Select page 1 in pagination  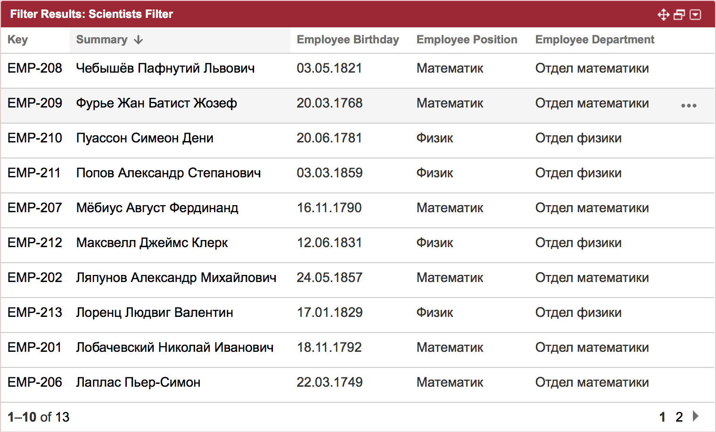tap(662, 417)
